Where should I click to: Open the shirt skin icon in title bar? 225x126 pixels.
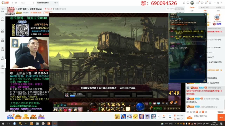[202, 3]
